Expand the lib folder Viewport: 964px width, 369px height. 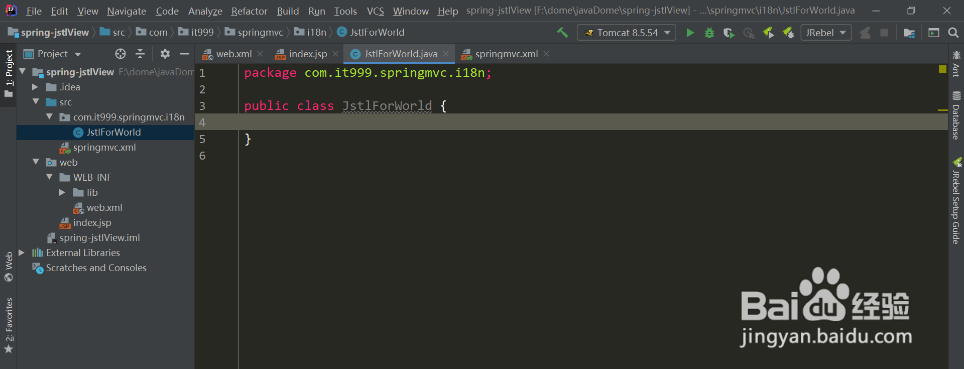(62, 192)
